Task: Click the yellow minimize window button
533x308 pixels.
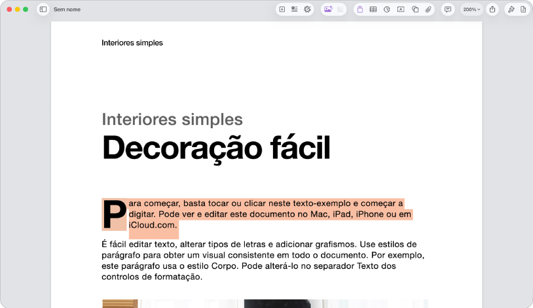Action: (17, 10)
